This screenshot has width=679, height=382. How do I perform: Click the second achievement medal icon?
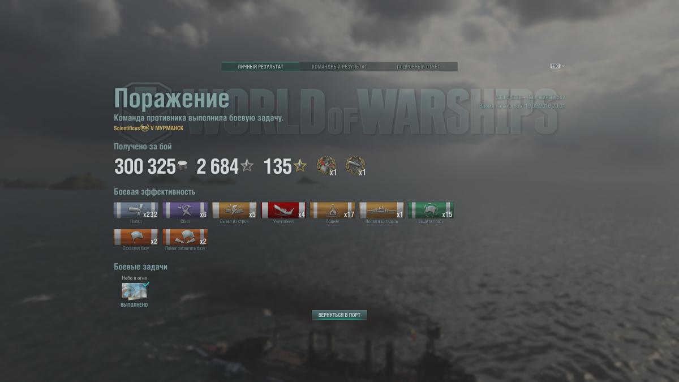355,166
